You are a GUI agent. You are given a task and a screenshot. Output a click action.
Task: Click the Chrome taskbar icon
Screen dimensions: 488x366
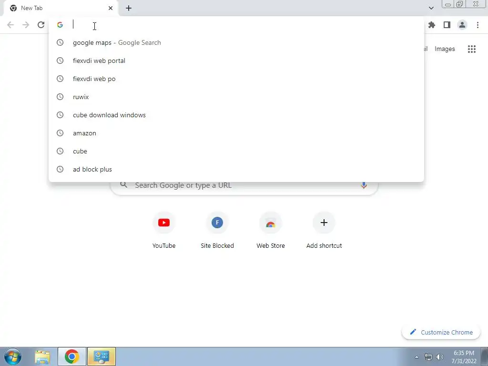coord(72,356)
